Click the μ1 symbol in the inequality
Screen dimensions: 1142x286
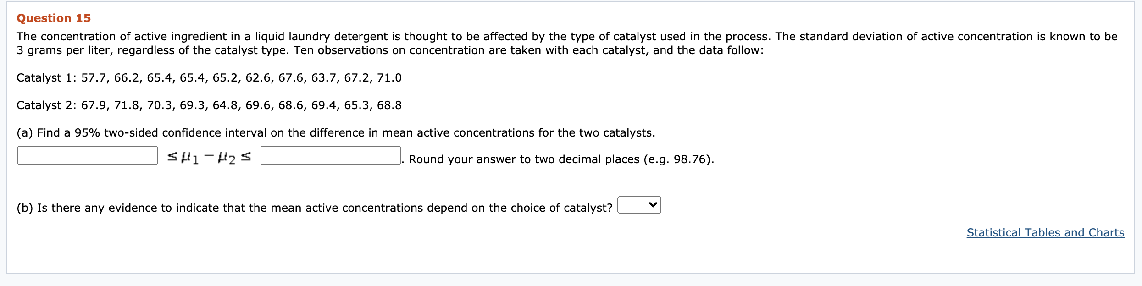coord(190,159)
